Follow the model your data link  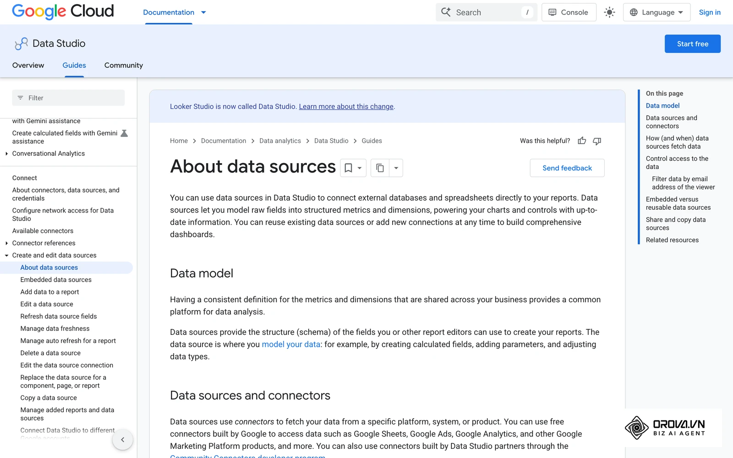(x=291, y=344)
